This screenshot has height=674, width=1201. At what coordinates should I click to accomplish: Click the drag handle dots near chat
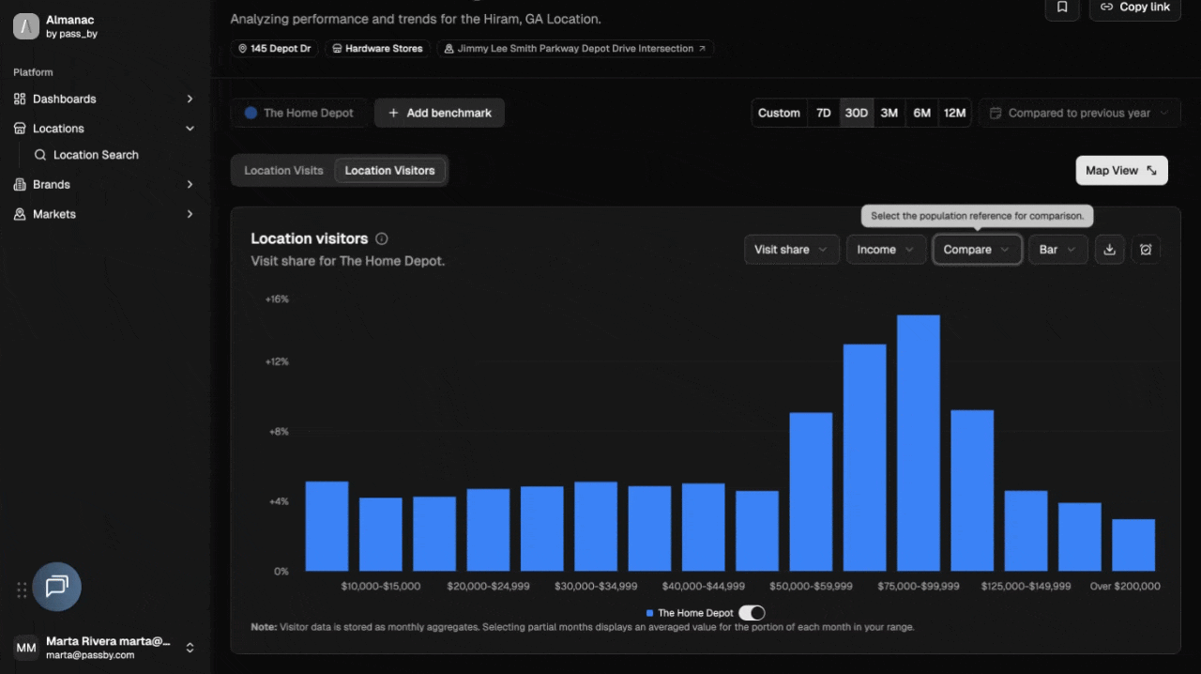(x=22, y=590)
